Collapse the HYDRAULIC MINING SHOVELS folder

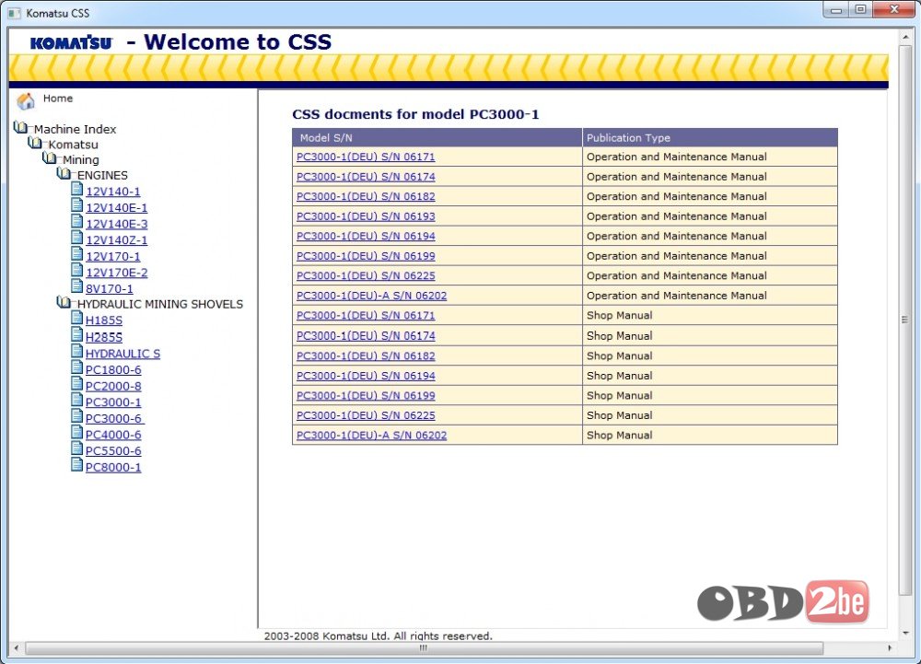(64, 302)
